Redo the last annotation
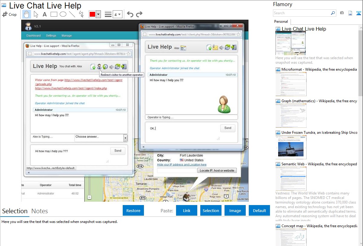The width and height of the screenshot is (363, 246). coord(139,14)
